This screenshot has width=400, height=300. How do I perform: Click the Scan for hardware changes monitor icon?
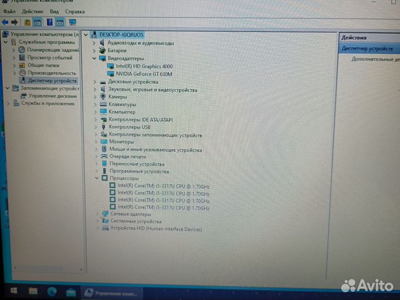[73, 22]
